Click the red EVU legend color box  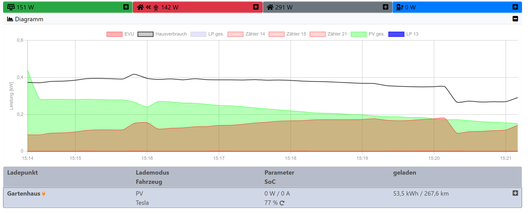pos(114,34)
